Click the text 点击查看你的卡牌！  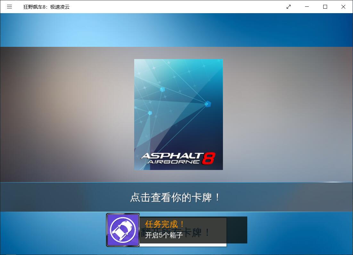pos(175,198)
